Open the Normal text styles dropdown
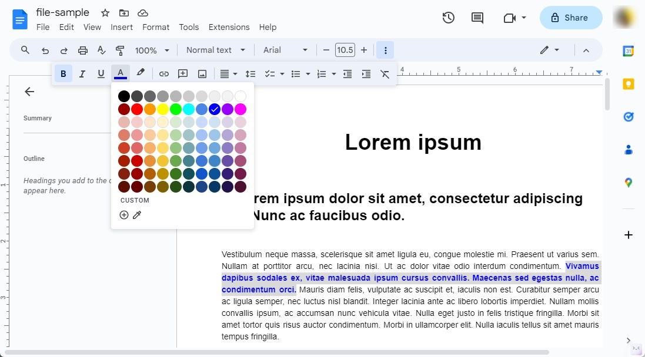The height and width of the screenshot is (357, 645). [x=215, y=50]
